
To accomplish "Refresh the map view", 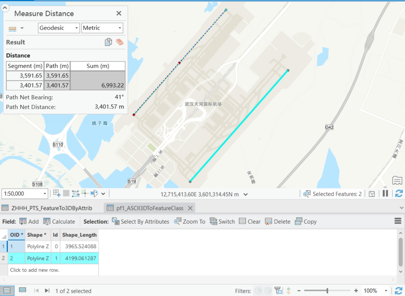I will 399,194.
